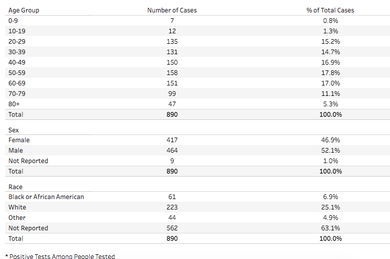Select the White row label
The image size is (390, 259).
pos(17,207)
